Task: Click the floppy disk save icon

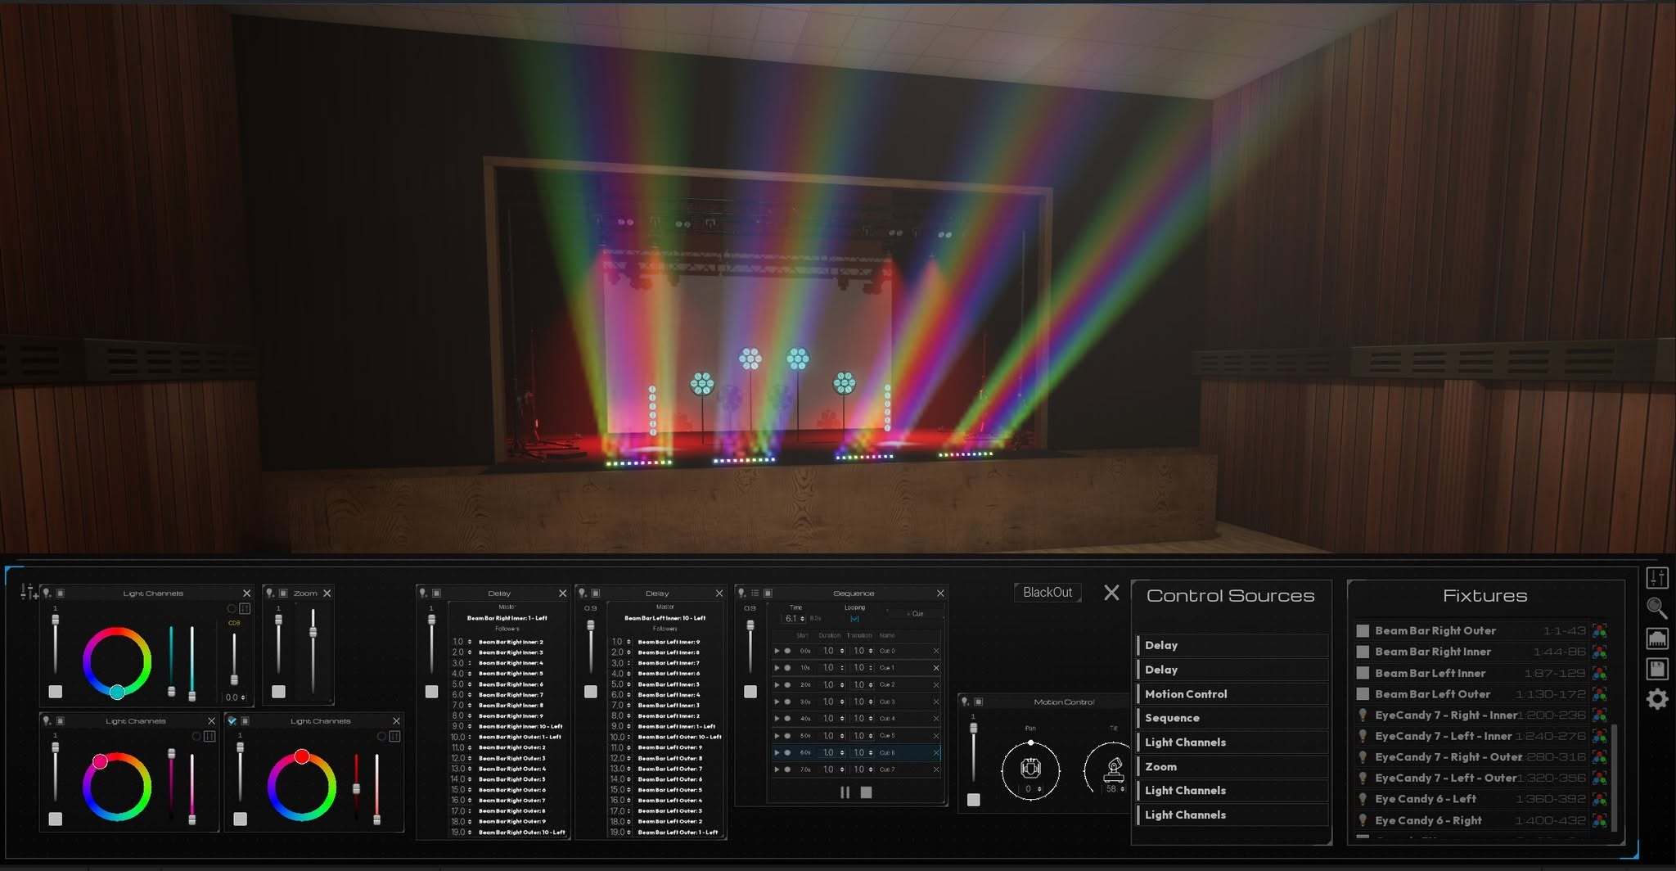Action: point(1657,669)
